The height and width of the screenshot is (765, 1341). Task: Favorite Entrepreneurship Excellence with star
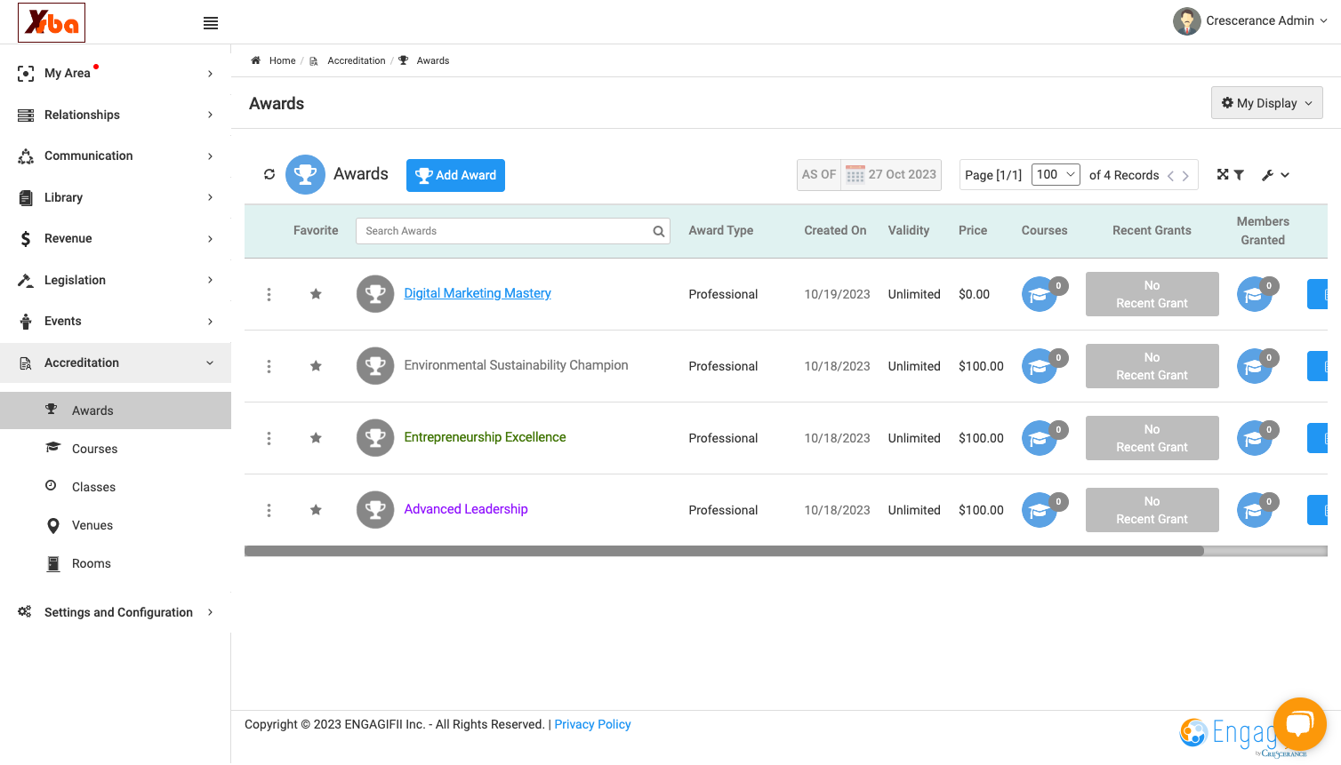click(316, 438)
